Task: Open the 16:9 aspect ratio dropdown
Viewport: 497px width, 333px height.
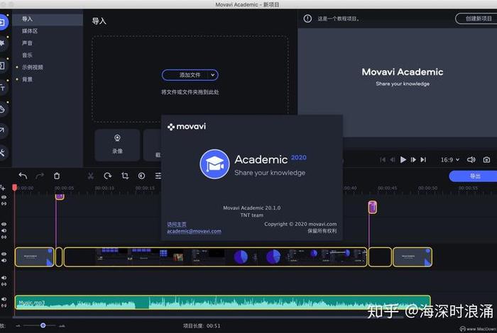Action: [x=449, y=160]
